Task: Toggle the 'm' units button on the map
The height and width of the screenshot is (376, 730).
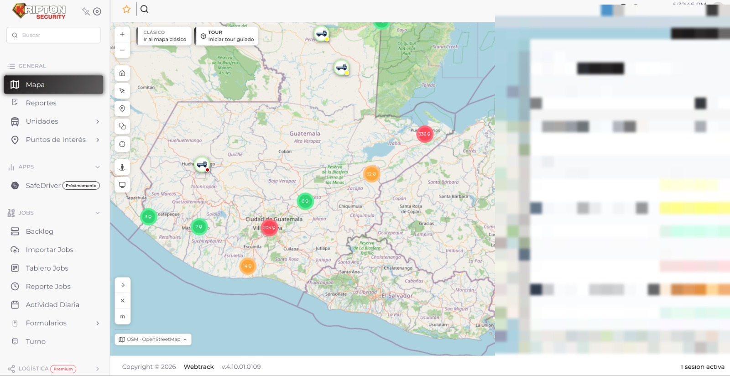Action: [x=123, y=317]
